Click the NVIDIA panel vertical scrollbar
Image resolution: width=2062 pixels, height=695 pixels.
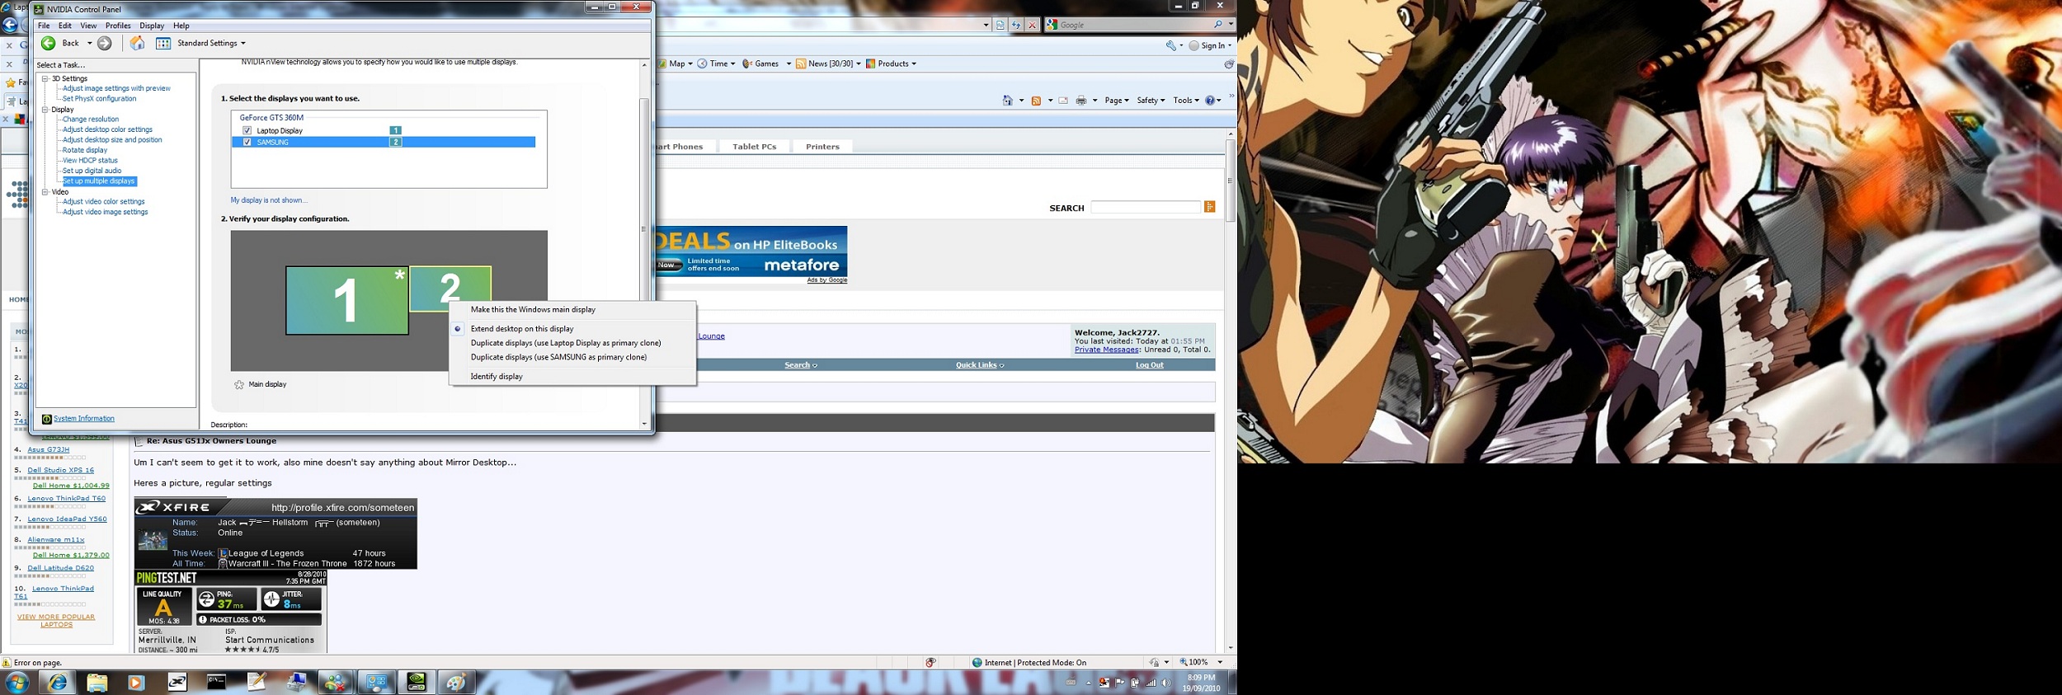[644, 243]
